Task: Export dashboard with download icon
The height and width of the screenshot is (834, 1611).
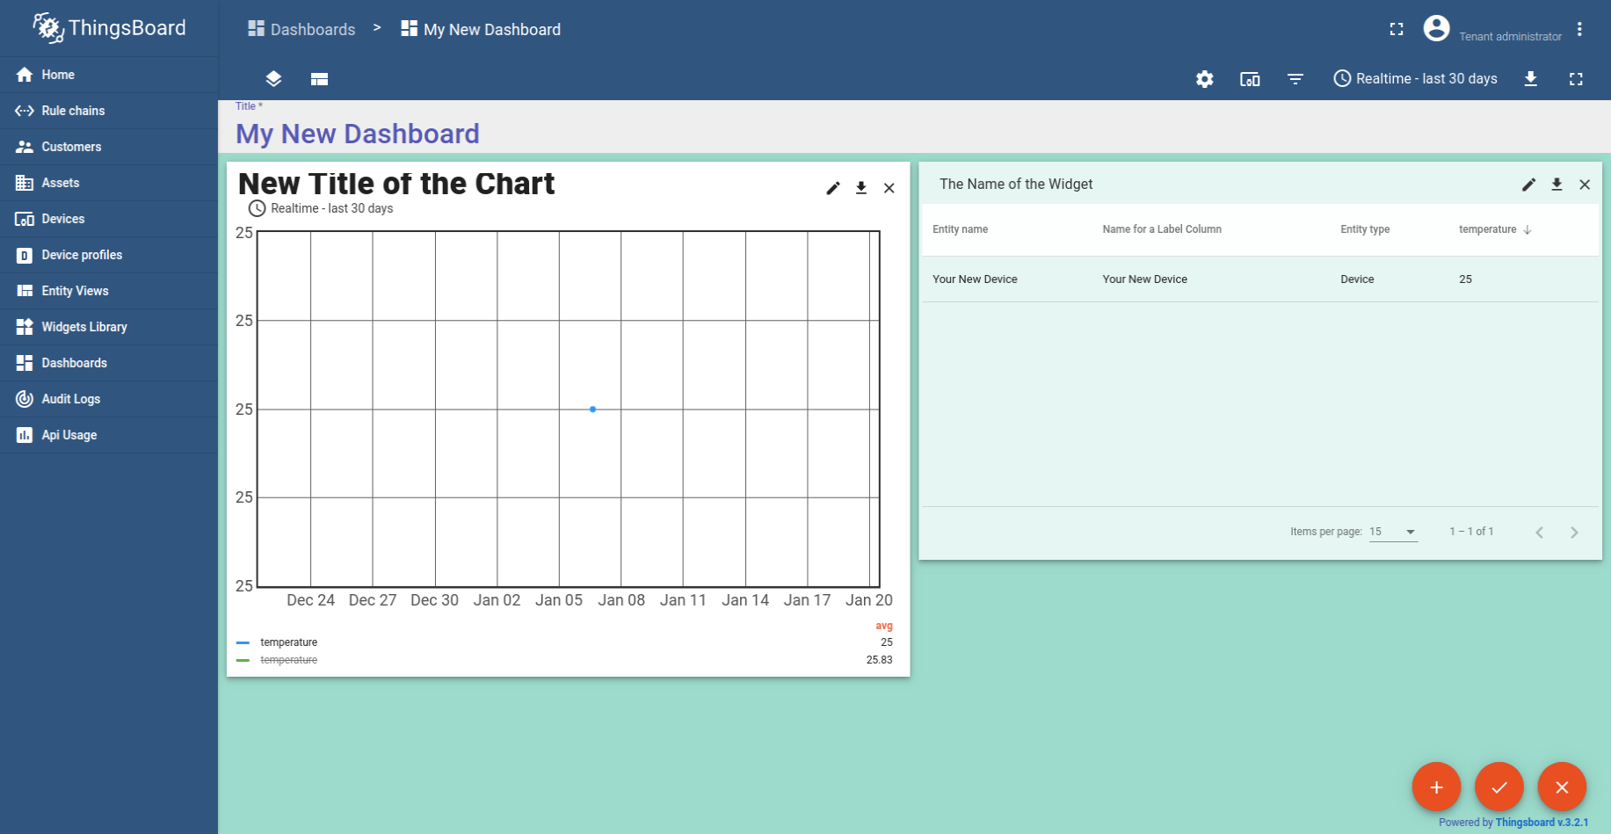Action: coord(1530,79)
